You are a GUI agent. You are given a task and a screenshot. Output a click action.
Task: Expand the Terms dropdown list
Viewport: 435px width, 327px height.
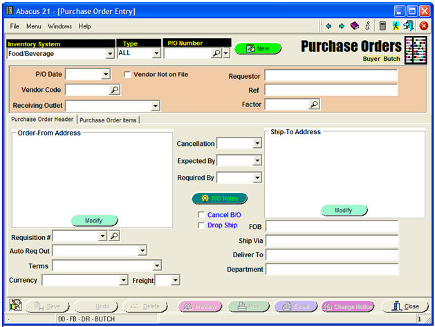point(156,265)
